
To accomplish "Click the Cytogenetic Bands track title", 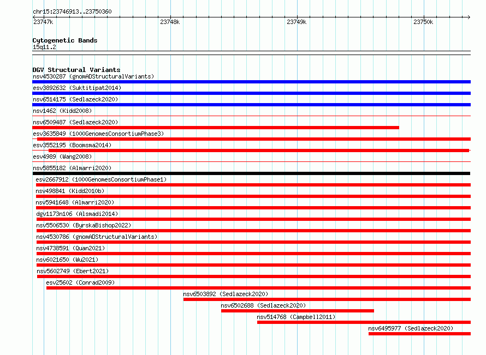I will [x=65, y=40].
